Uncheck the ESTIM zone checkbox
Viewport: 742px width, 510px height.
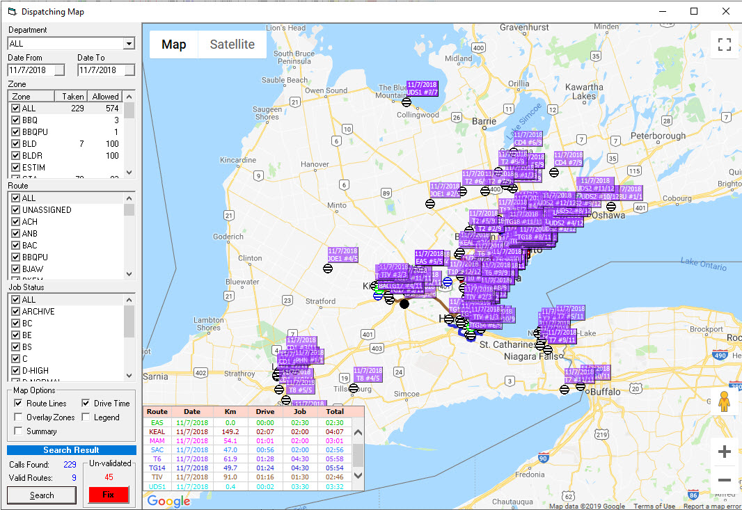click(x=15, y=168)
